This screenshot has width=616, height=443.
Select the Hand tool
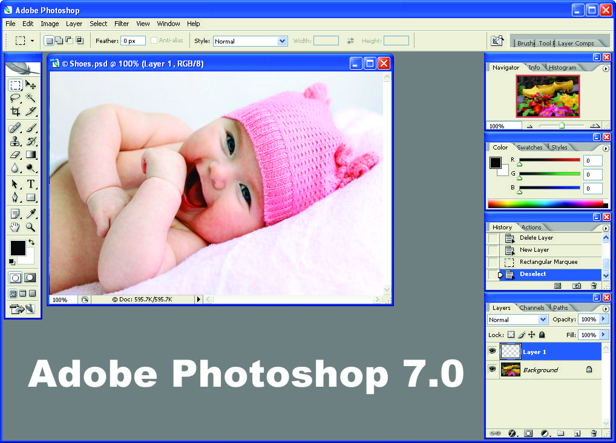(x=15, y=227)
